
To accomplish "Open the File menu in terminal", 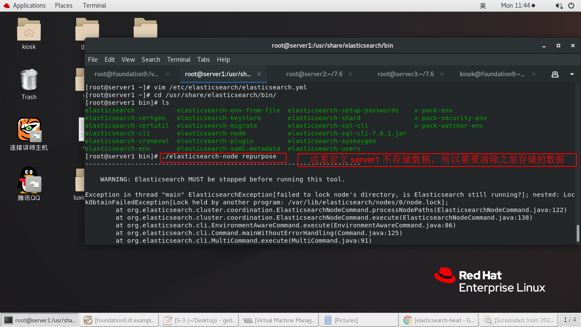I will tap(93, 60).
